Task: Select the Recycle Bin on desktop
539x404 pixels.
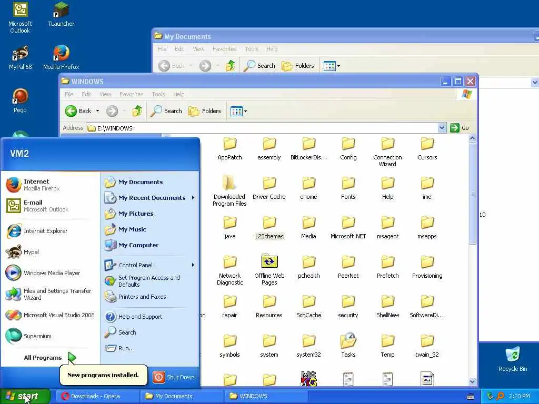Action: (x=513, y=359)
